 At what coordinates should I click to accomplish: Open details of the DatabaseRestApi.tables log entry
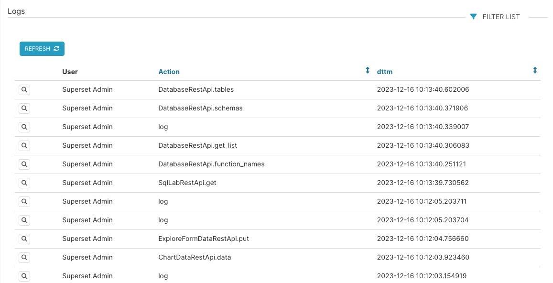(x=24, y=89)
